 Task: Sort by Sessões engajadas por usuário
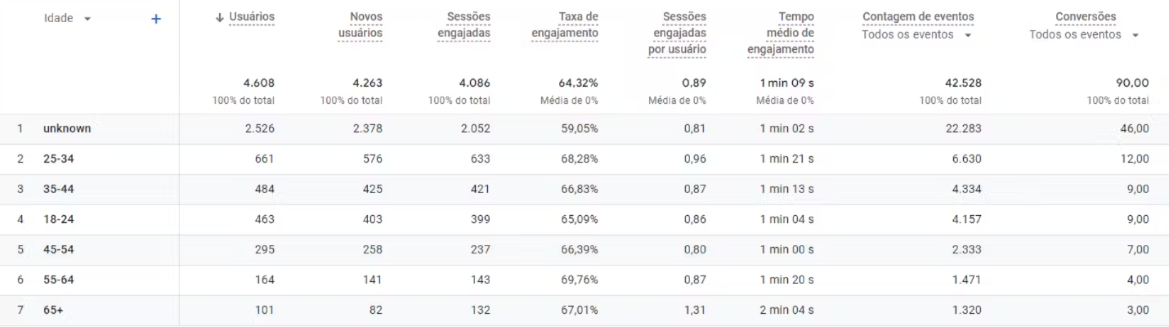click(x=682, y=33)
